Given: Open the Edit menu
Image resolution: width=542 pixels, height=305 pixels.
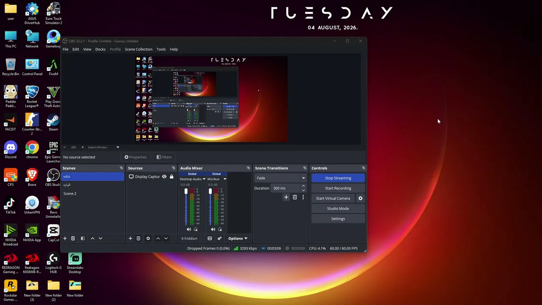Looking at the screenshot, I should 76,49.
